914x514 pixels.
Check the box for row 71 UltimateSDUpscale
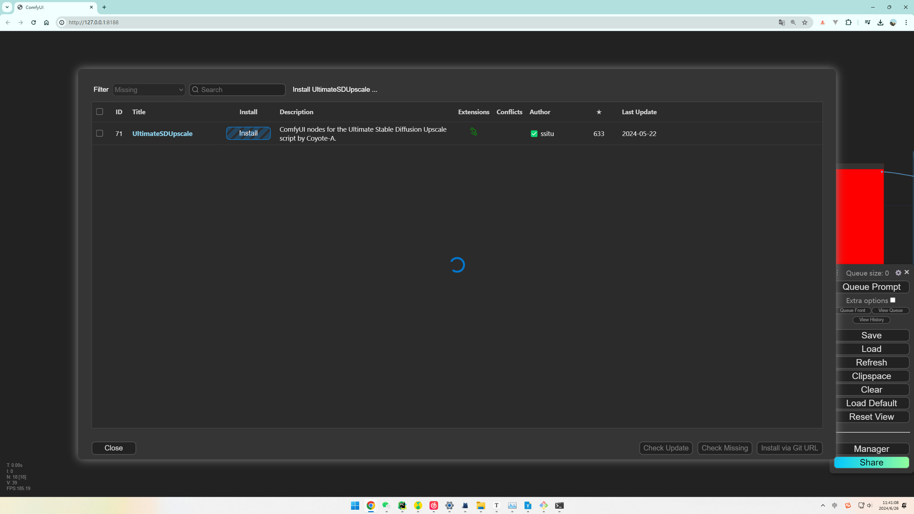(100, 133)
